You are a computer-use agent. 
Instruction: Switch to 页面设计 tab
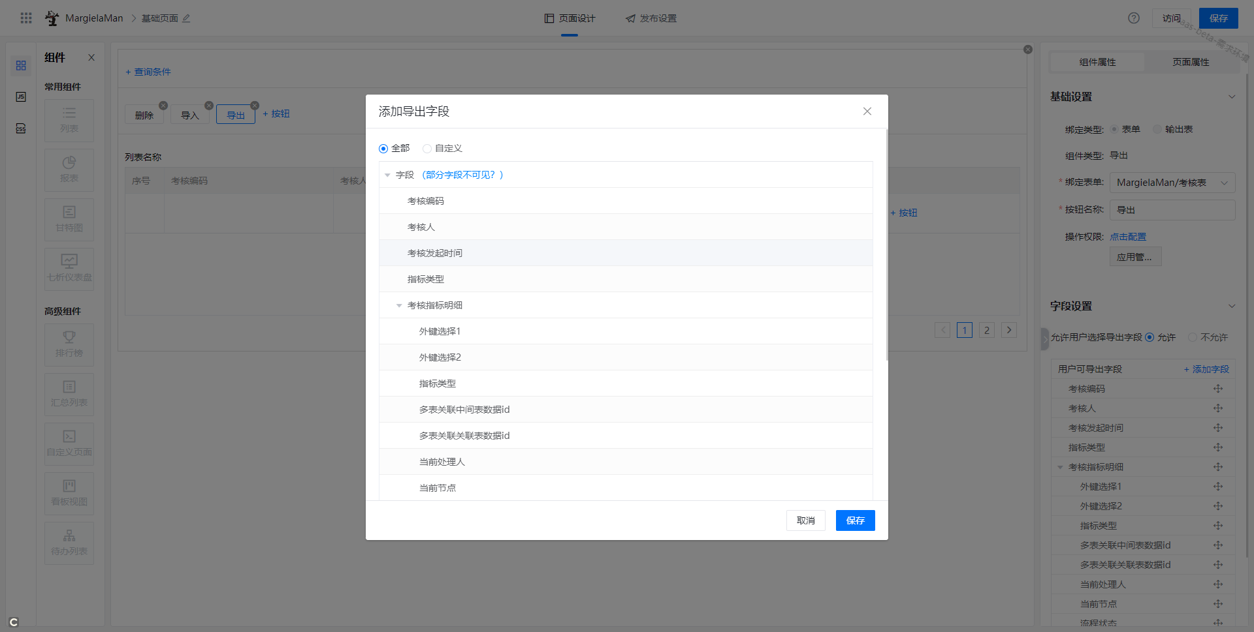(x=570, y=18)
